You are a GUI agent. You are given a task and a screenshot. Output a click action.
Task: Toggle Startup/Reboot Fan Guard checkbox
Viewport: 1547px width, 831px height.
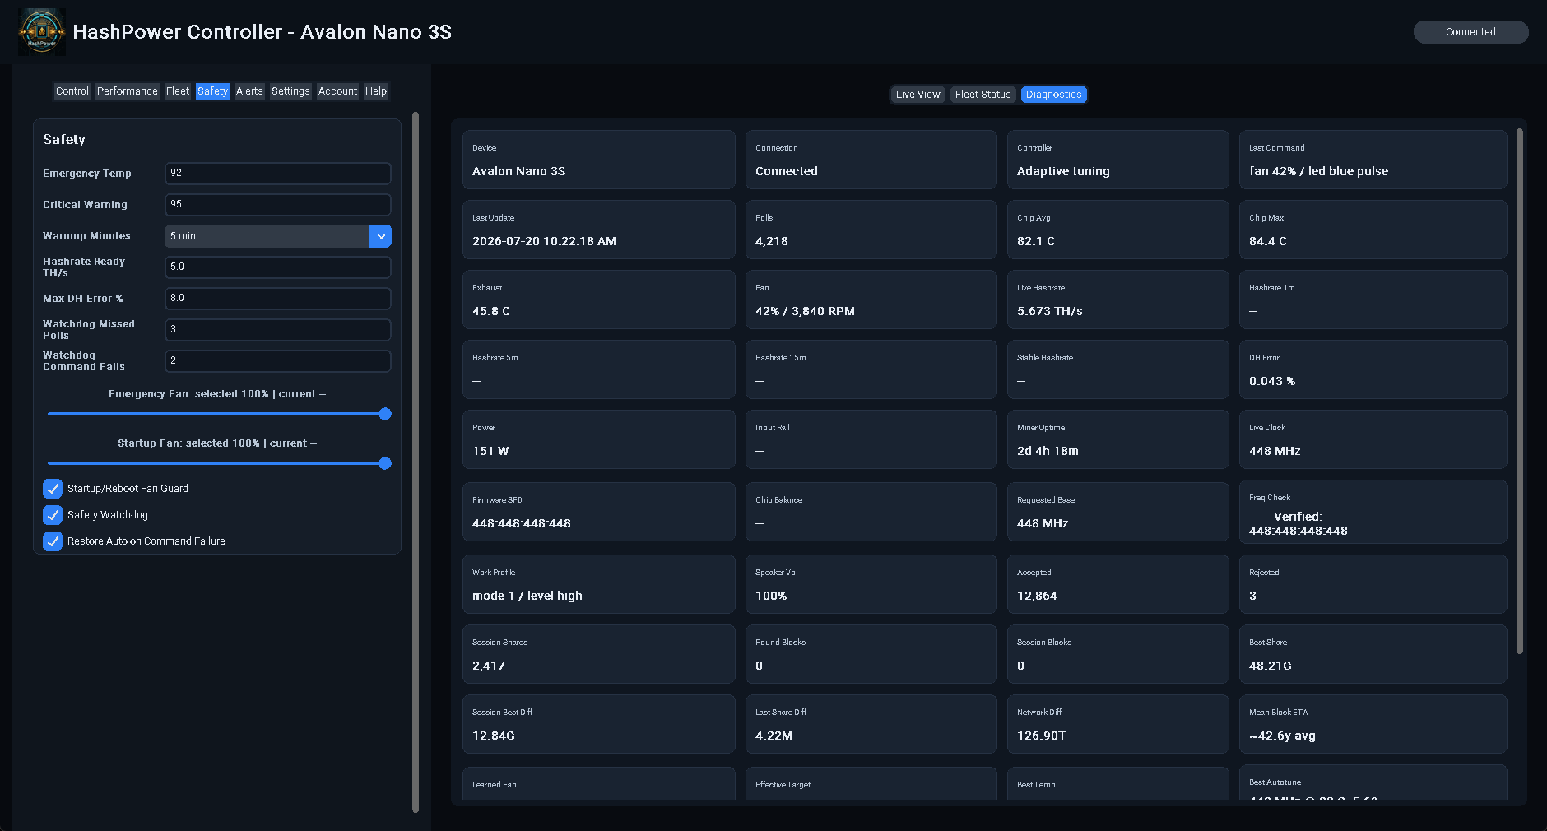(x=53, y=489)
